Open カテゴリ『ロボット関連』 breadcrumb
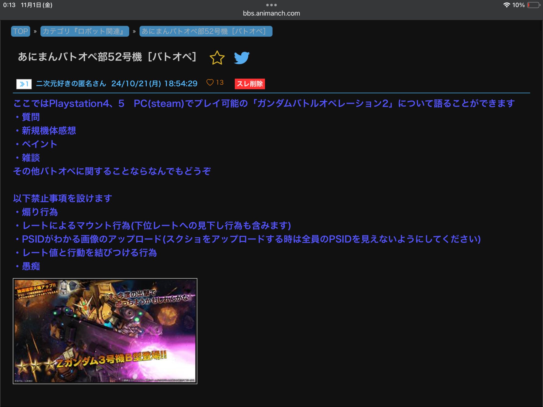543x407 pixels. (x=85, y=31)
